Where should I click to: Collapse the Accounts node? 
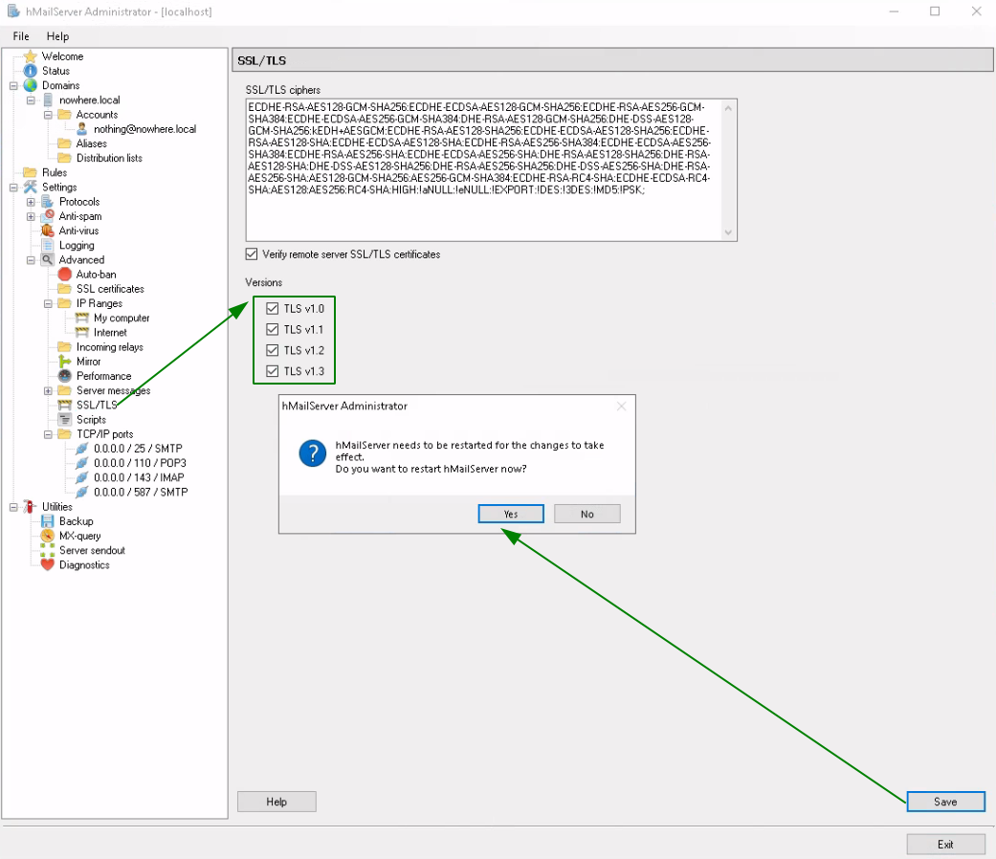48,115
